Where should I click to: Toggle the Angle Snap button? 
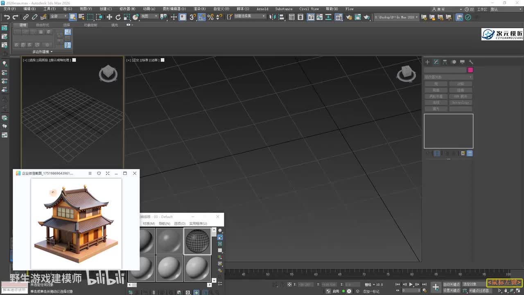201,17
